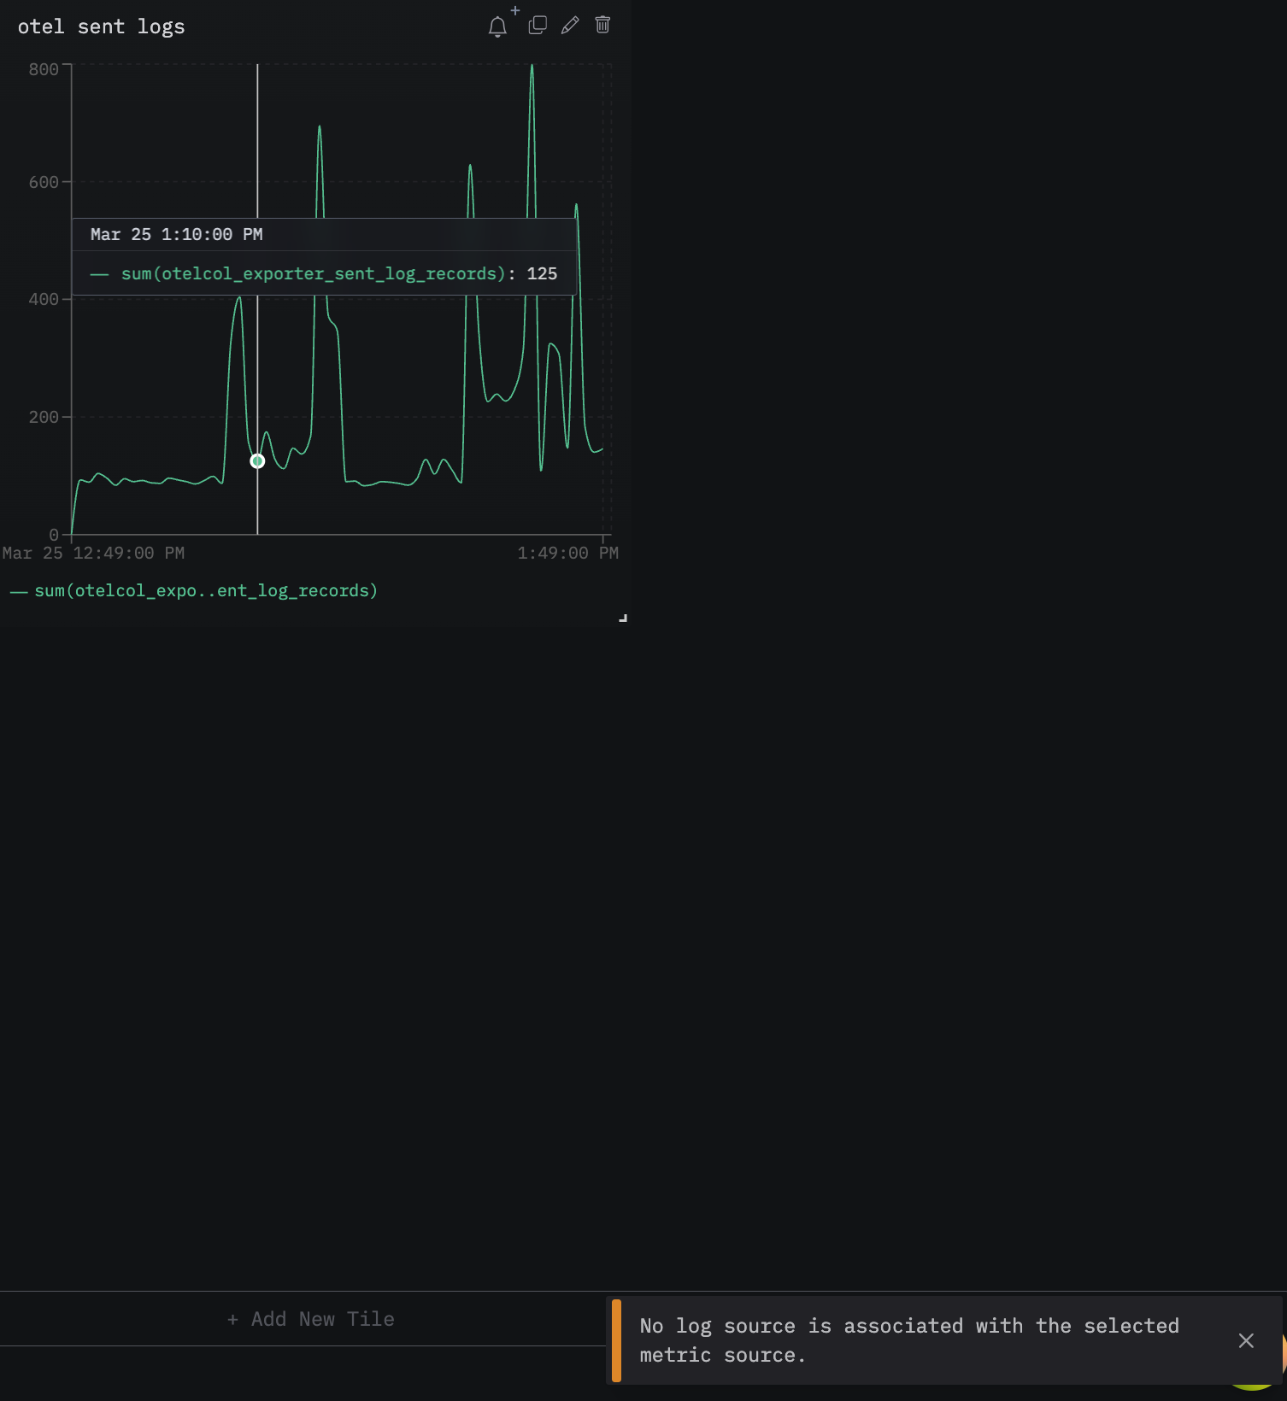Click the 600 y-axis label
Screen dimensions: 1287x1401
click(x=44, y=182)
